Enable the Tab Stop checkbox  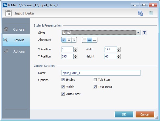[95, 80]
